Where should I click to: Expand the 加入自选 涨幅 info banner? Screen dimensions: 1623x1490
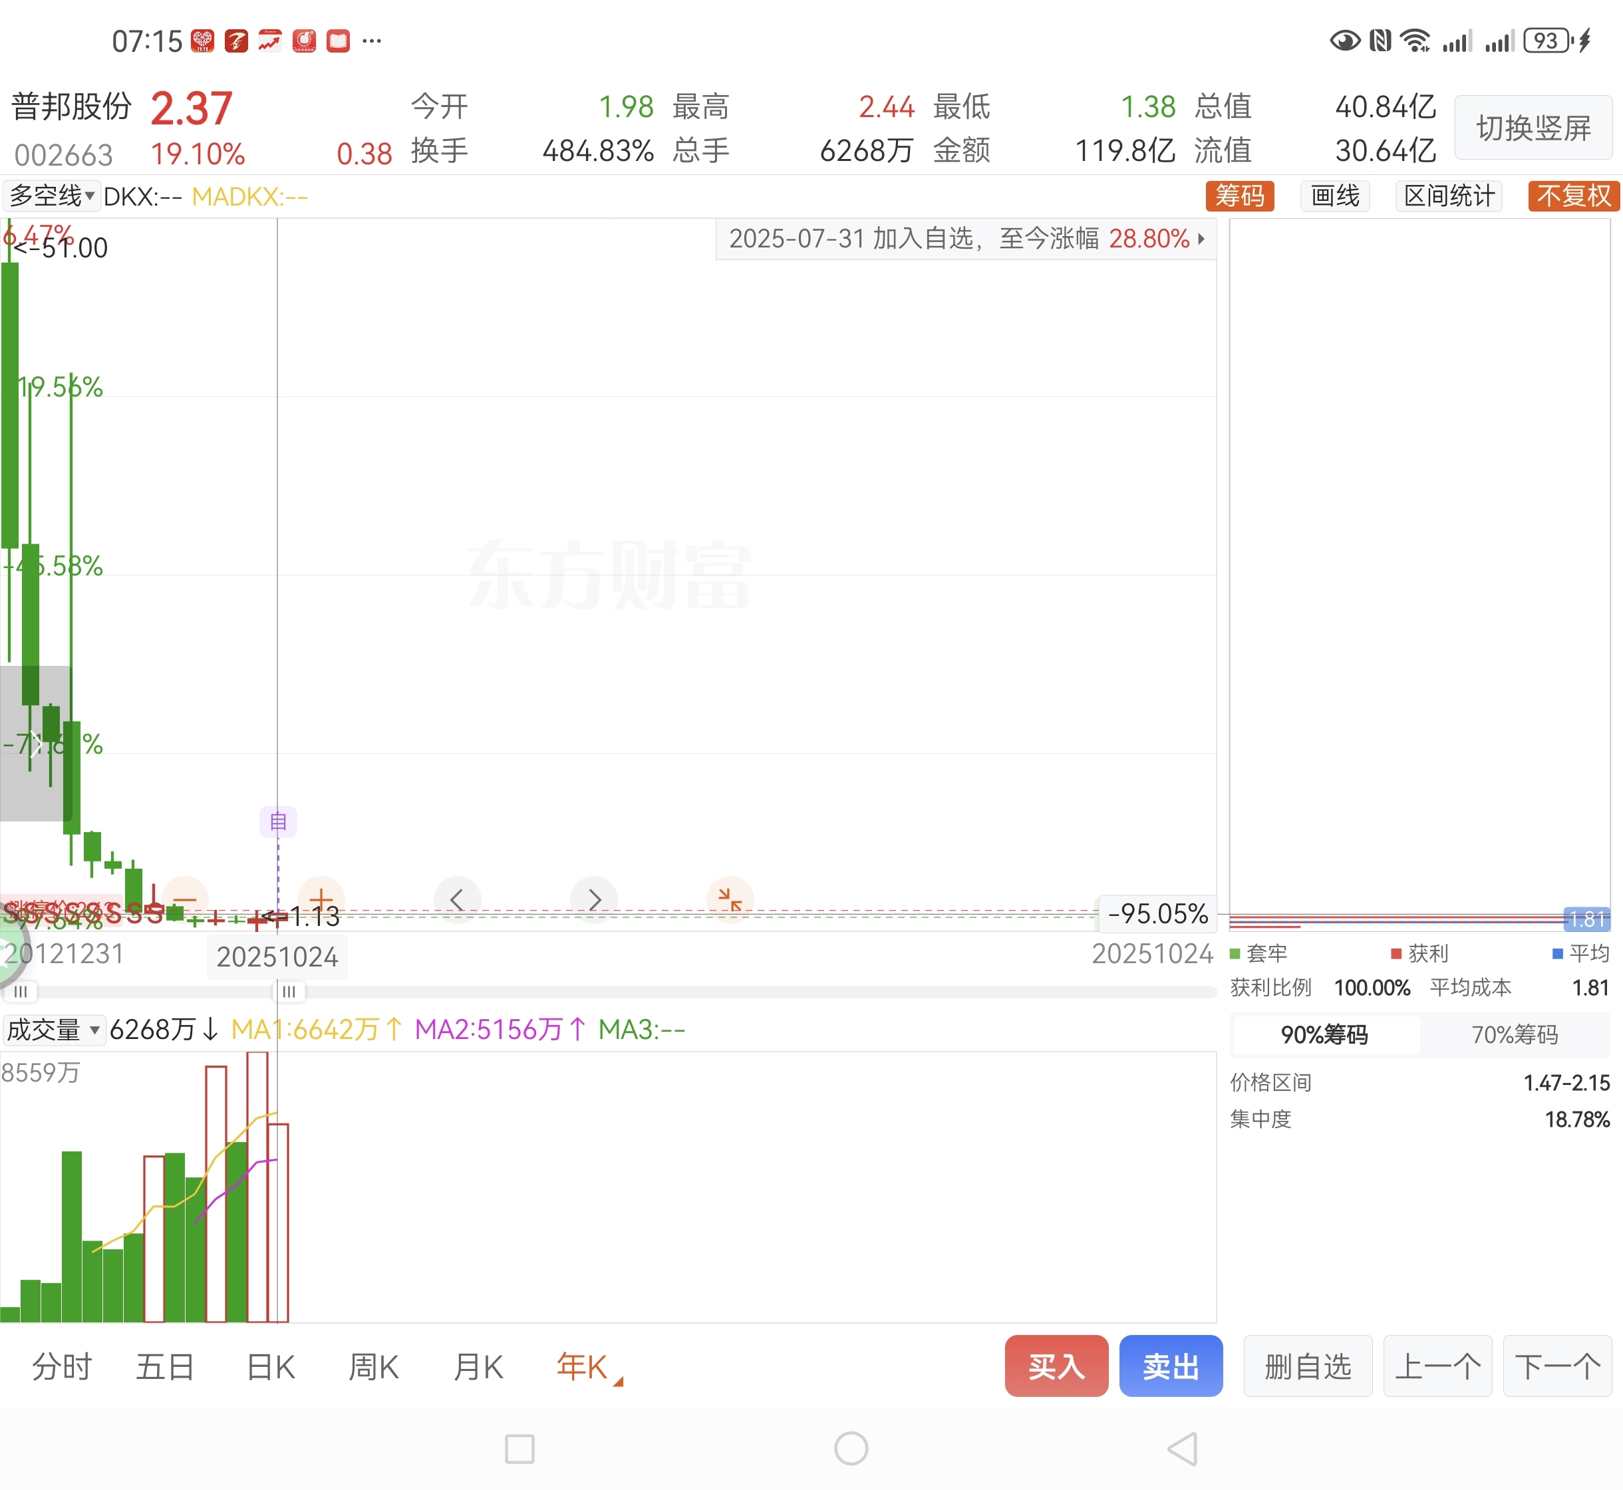point(966,239)
